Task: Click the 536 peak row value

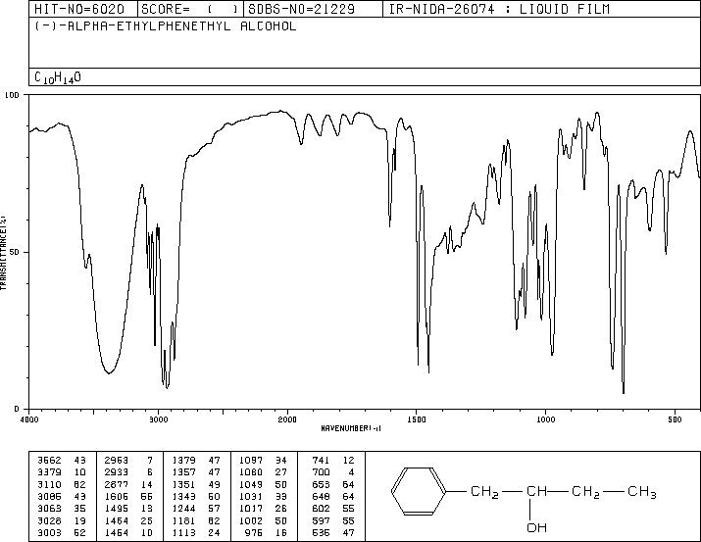Action: click(321, 532)
